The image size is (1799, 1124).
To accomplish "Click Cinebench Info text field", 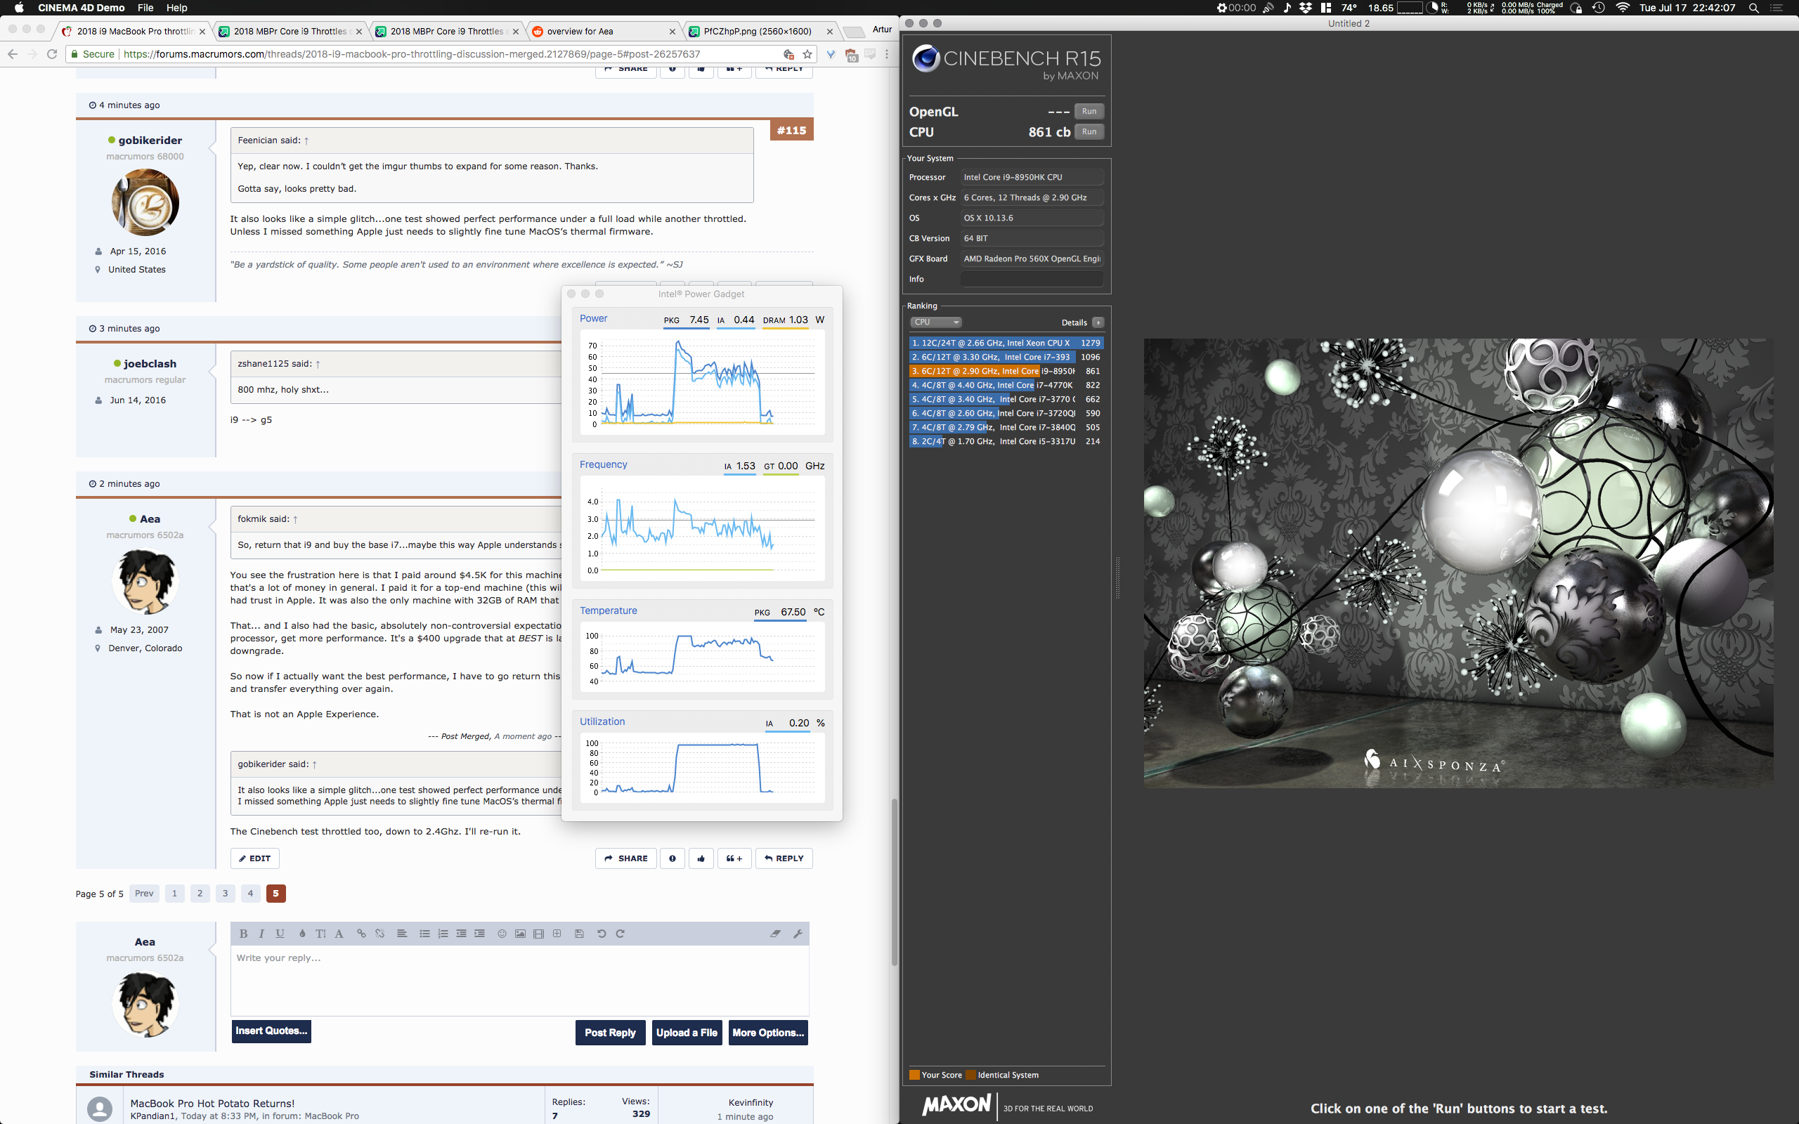I will [x=1031, y=280].
